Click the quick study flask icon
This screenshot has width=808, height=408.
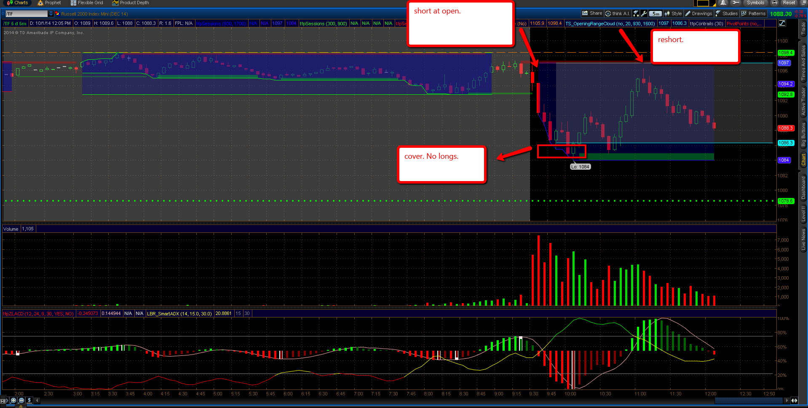tap(636, 13)
